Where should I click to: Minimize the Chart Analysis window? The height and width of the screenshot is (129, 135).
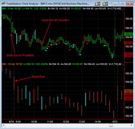click(115, 4)
